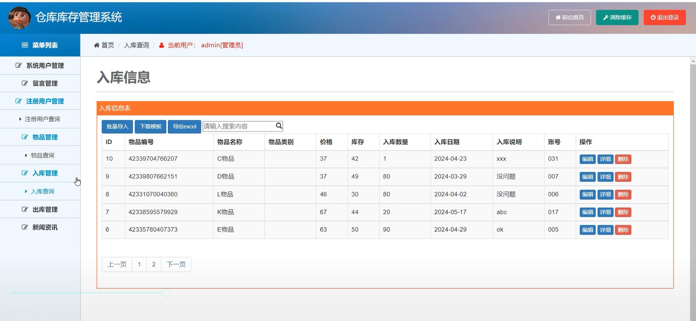
Task: Click 删除 for L物品 row
Action: [x=623, y=194]
